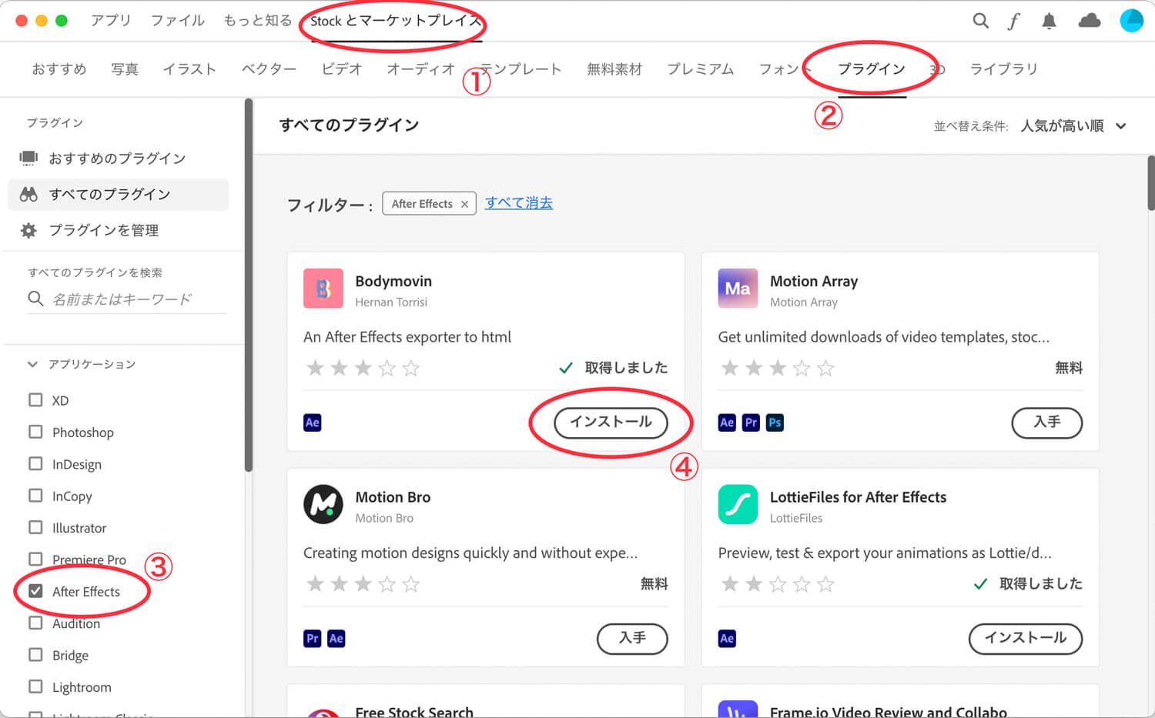Click the gear manage plugins icon
The width and height of the screenshot is (1155, 718).
click(28, 230)
